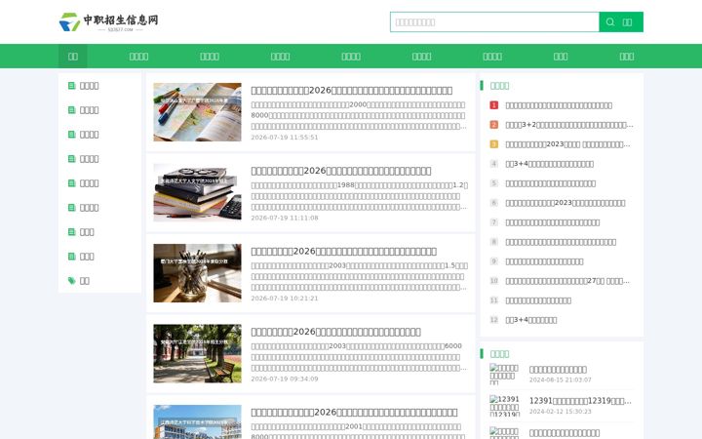The image size is (702, 439).
Task: Click the gray number 4 rank badge
Action: tap(493, 164)
